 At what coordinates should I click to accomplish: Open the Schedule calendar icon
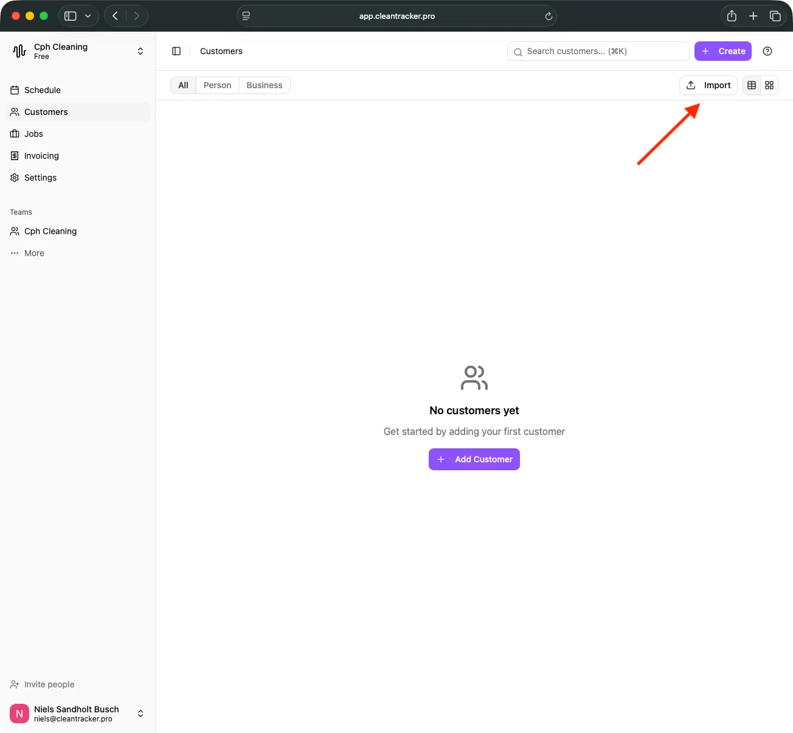coord(14,90)
